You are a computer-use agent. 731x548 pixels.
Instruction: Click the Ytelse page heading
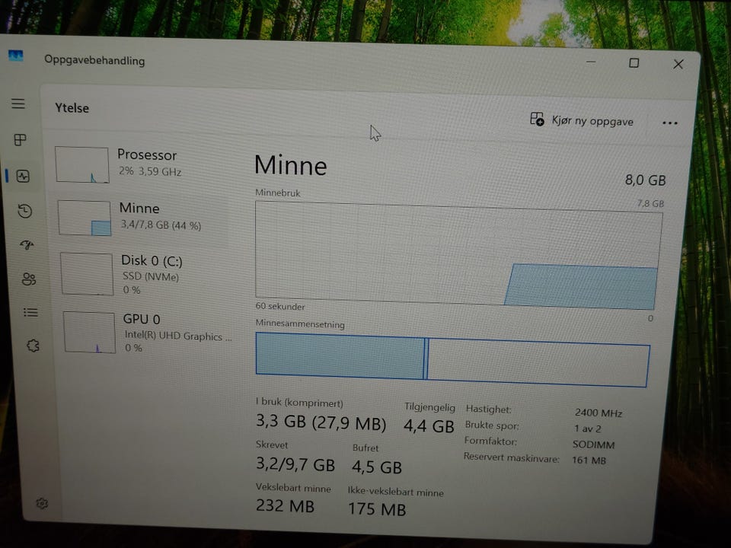[72, 108]
